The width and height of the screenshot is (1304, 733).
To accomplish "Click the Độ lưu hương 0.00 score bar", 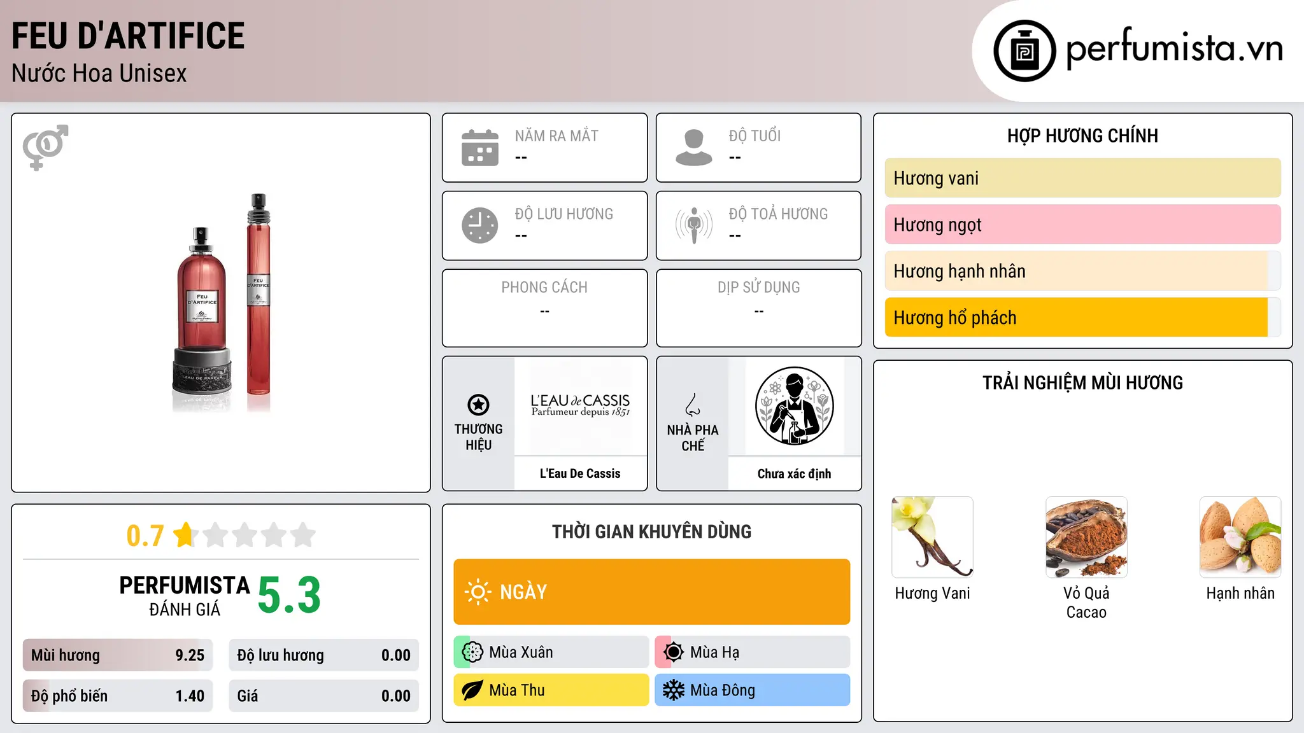I will (x=324, y=655).
